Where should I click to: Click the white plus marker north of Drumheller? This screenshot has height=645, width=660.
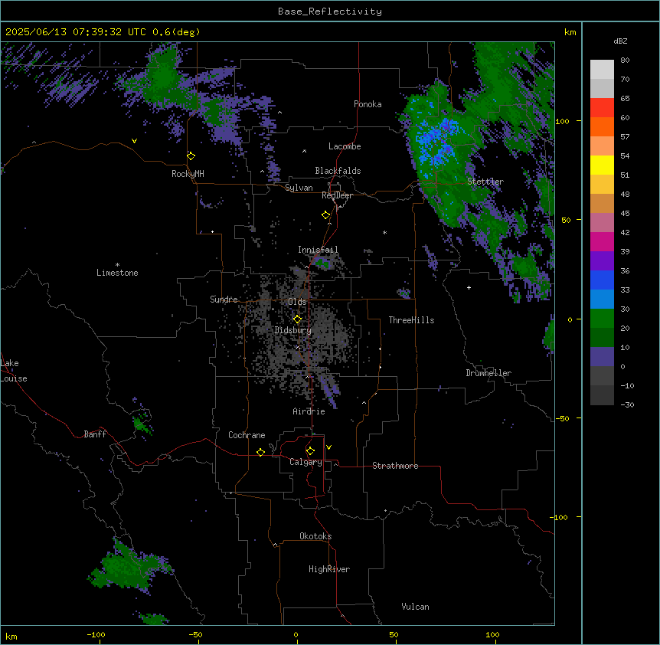click(x=469, y=287)
